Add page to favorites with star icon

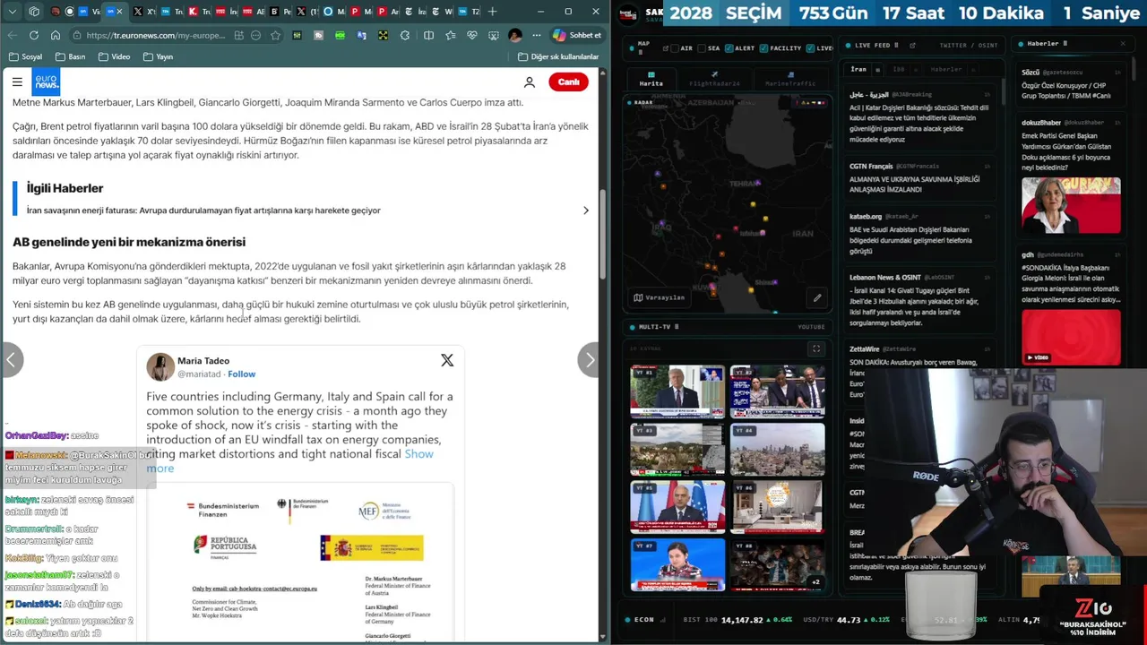pyautogui.click(x=275, y=35)
